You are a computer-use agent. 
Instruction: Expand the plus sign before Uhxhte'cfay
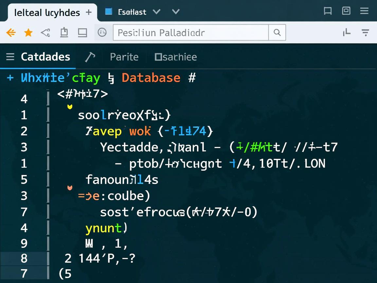click(x=10, y=78)
